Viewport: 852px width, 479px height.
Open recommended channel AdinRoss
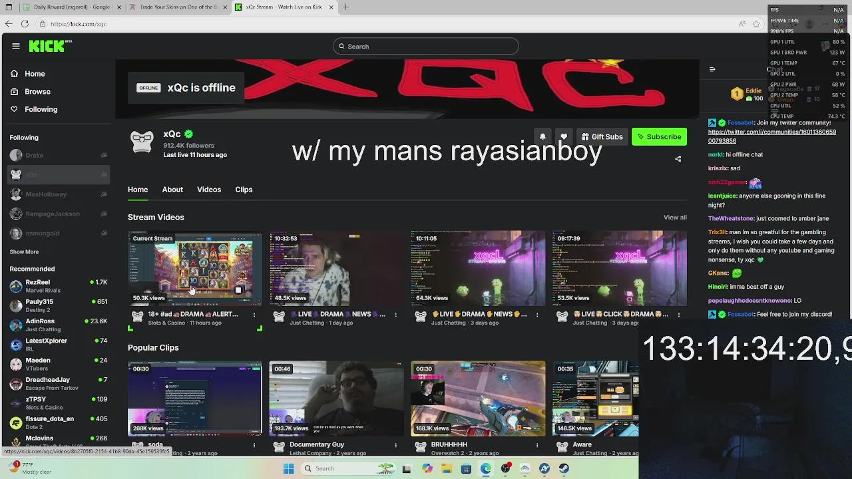coord(59,325)
